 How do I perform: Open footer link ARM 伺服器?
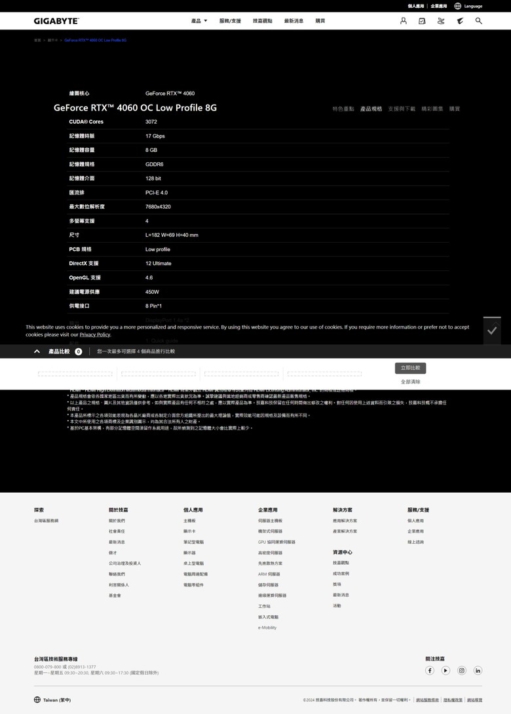(269, 574)
